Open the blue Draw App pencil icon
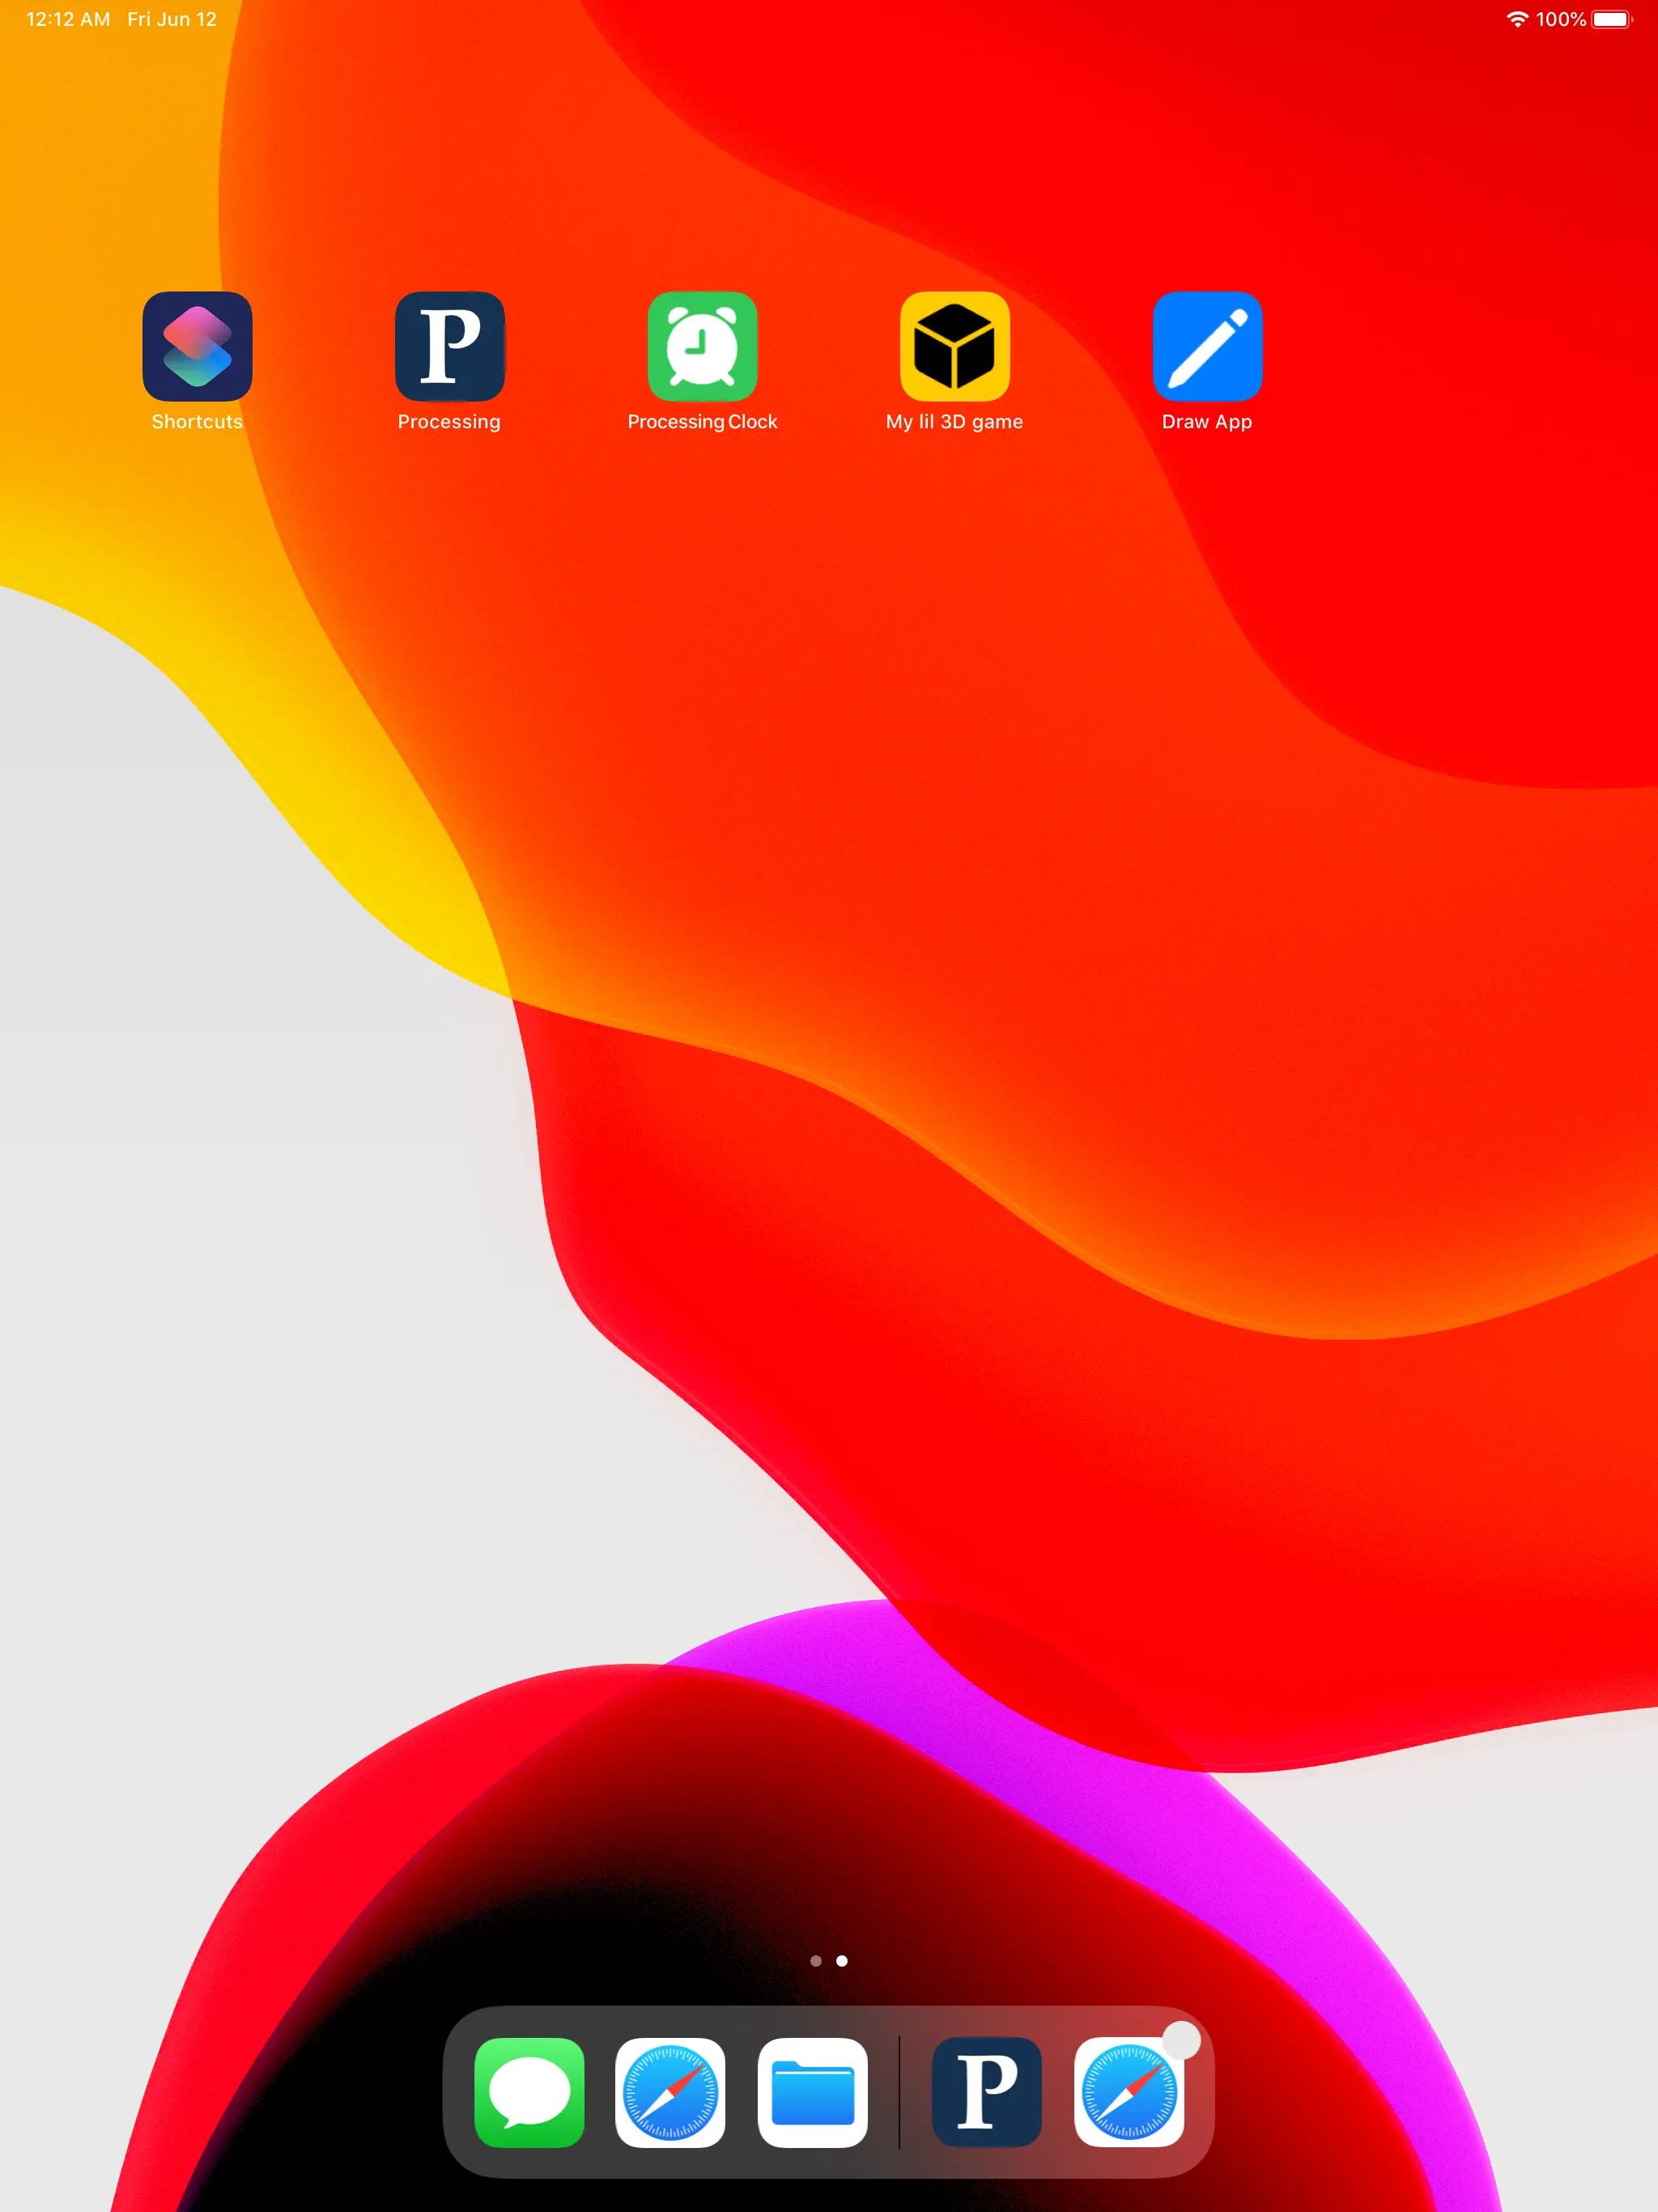Image resolution: width=1658 pixels, height=2212 pixels. (x=1207, y=346)
